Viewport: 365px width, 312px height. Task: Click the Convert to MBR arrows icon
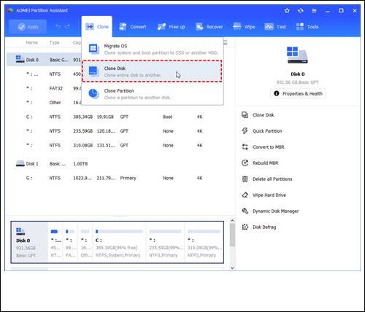pos(245,147)
